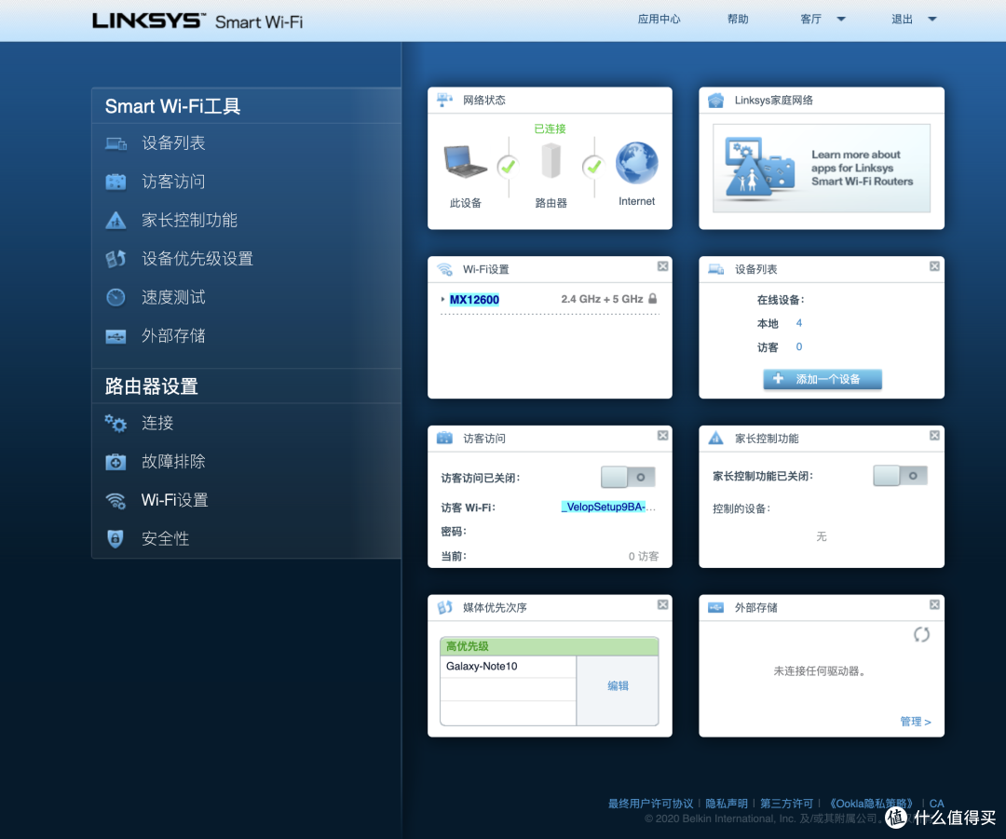Click the Internet globe icon
This screenshot has height=839, width=1006.
click(x=636, y=163)
